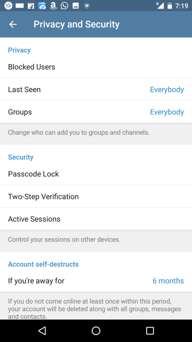The height and width of the screenshot is (342, 192).
Task: Change Last Seen value Everybody
Action: pos(167,90)
